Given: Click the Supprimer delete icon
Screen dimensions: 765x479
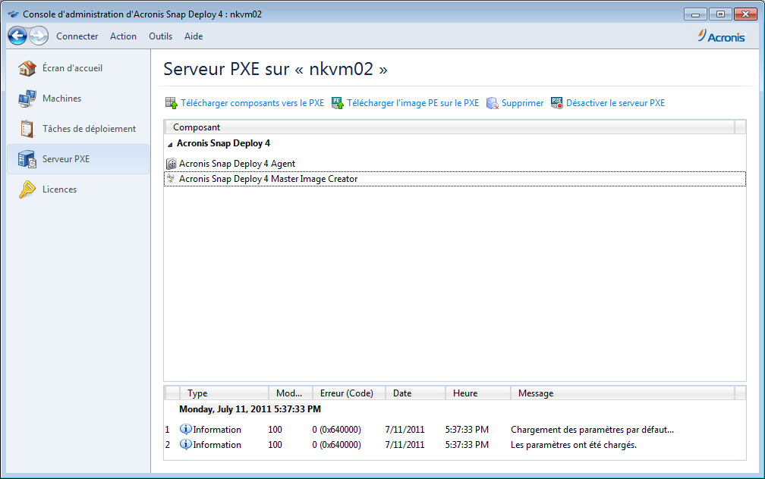Looking at the screenshot, I should 493,102.
